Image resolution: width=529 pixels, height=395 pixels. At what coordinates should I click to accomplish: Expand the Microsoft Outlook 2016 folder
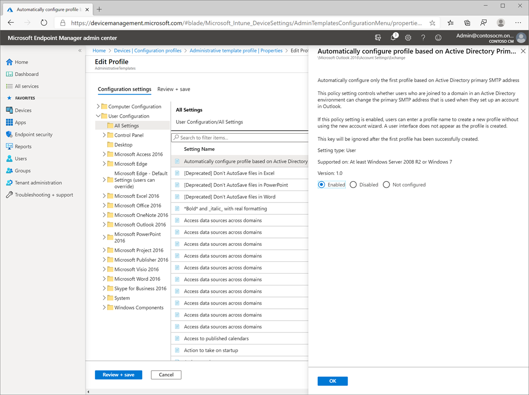tap(104, 225)
